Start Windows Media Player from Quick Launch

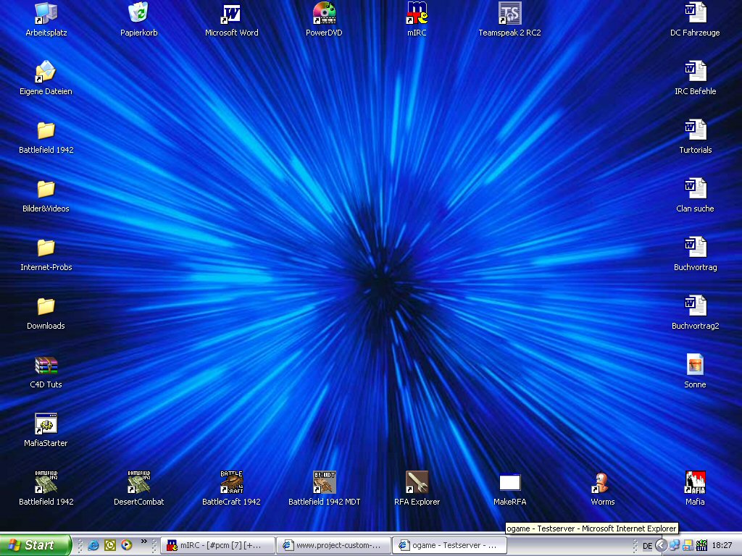[126, 545]
